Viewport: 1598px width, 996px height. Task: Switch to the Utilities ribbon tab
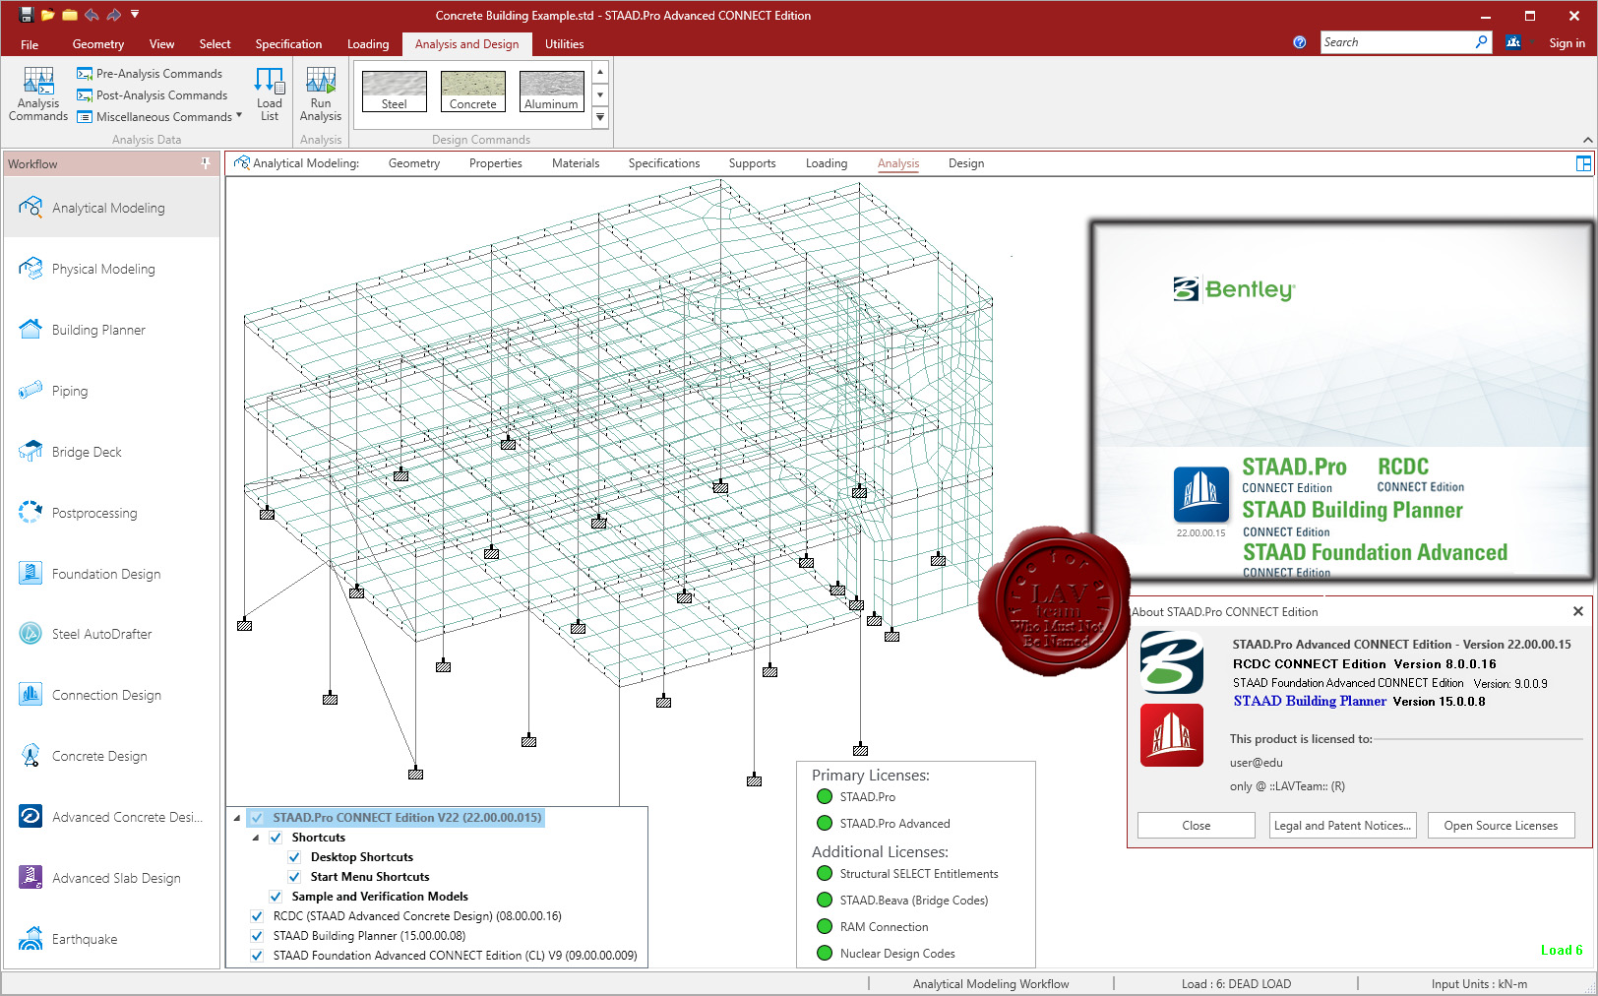click(565, 44)
